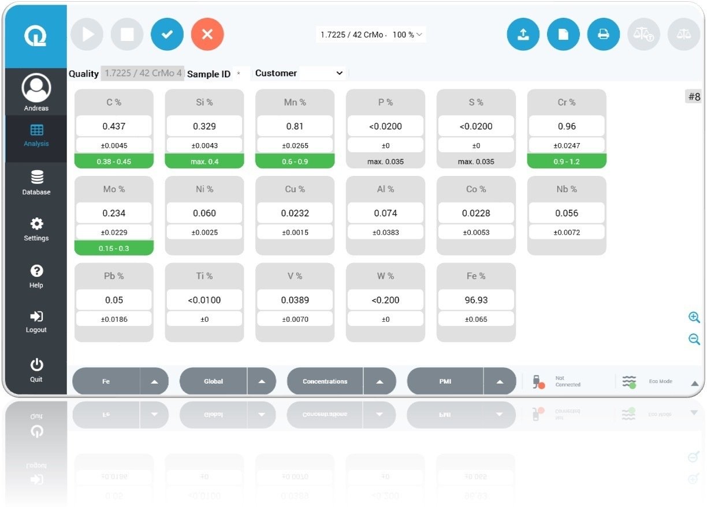Select the W % value <0.200
The image size is (707, 507).
[385, 300]
